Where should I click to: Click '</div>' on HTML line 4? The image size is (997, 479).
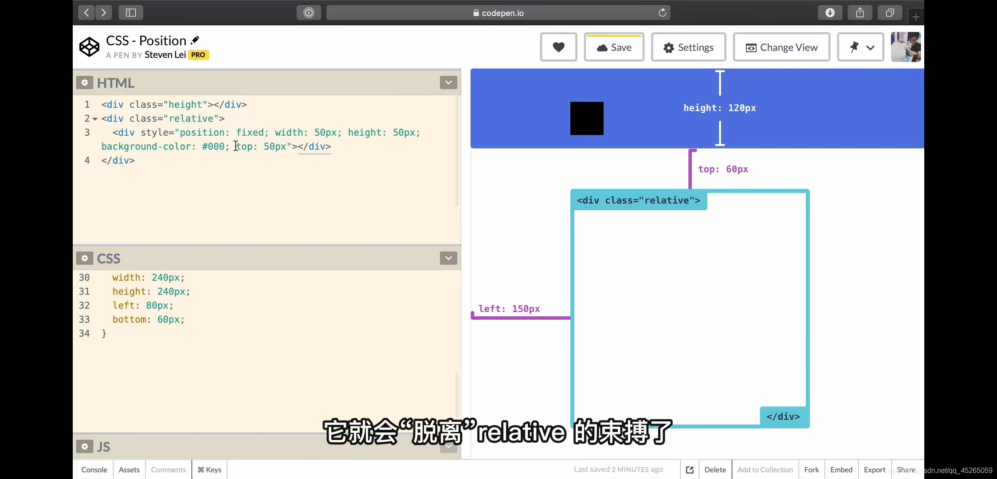118,161
